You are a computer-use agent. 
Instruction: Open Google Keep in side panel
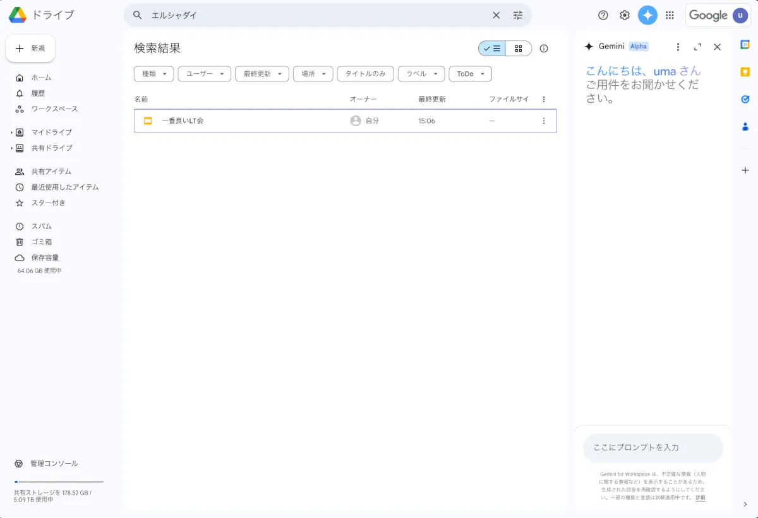[745, 72]
